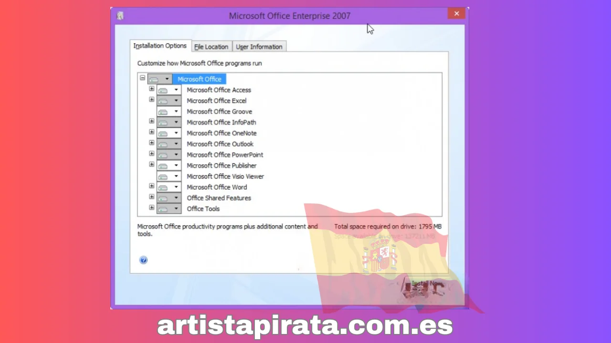Expand the Microsoft Office OneNote node

152,132
